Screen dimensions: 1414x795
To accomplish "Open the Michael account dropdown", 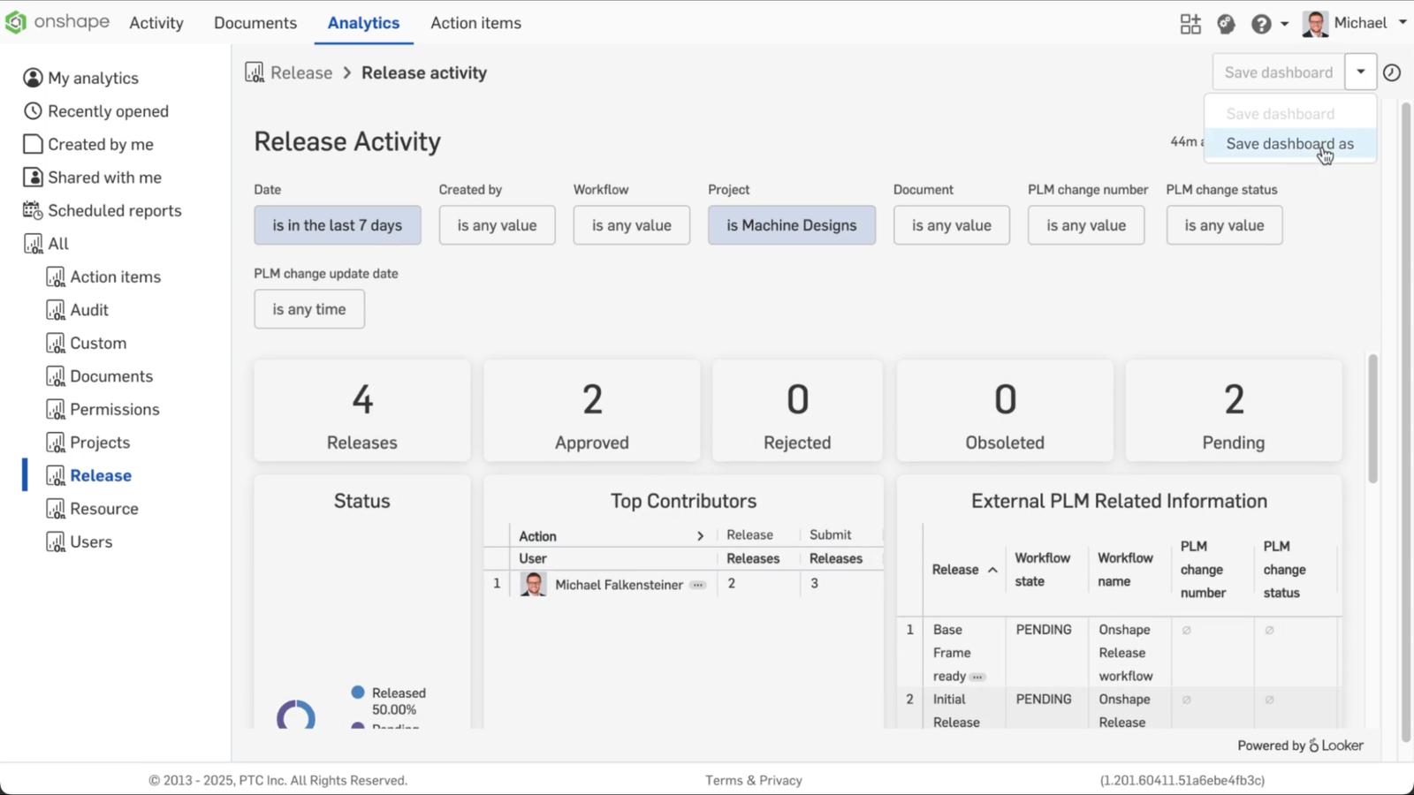I will click(1361, 24).
